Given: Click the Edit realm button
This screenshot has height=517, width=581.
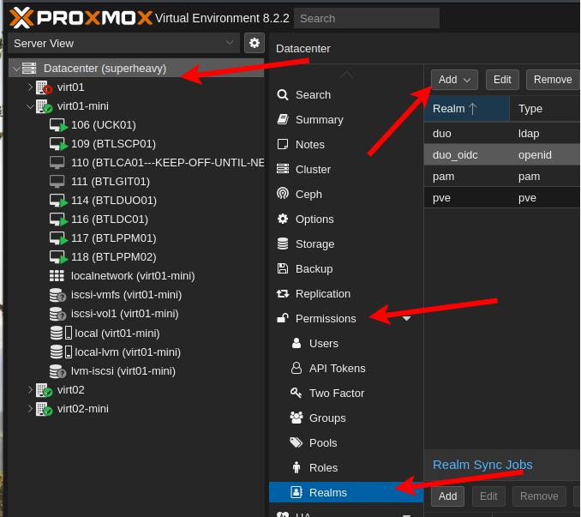Looking at the screenshot, I should coord(502,80).
